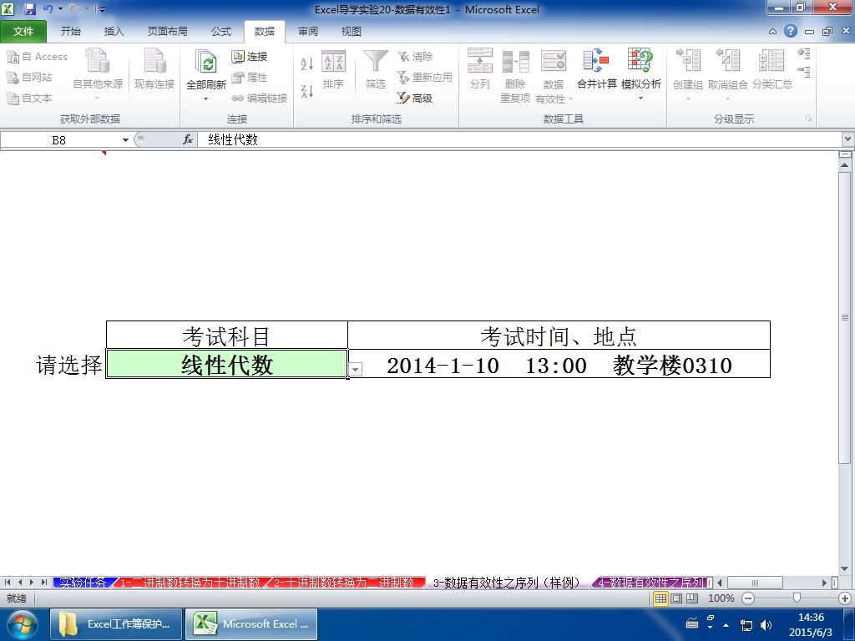Screen dimensions: 855x641
Task: Minimize the ribbon with the caret icon
Action: pyautogui.click(x=772, y=32)
